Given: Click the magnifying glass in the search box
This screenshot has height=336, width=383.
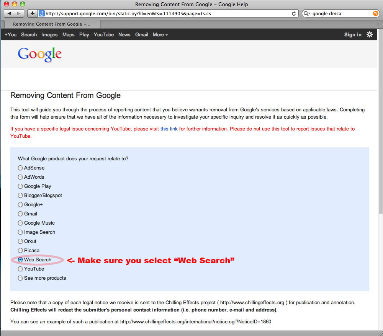Looking at the screenshot, I should pos(306,13).
